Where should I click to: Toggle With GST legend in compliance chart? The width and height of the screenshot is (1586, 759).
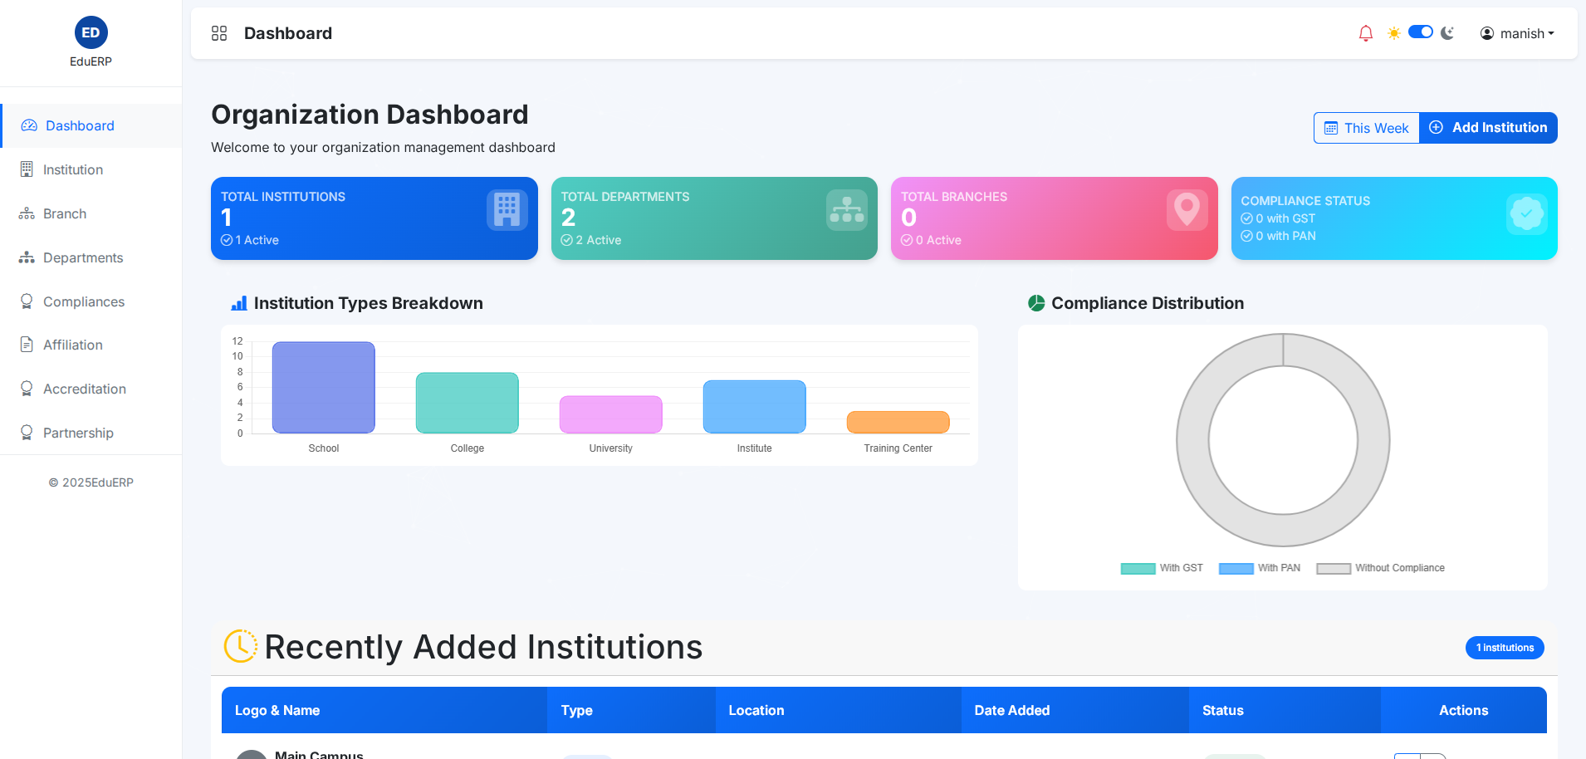coord(1162,568)
